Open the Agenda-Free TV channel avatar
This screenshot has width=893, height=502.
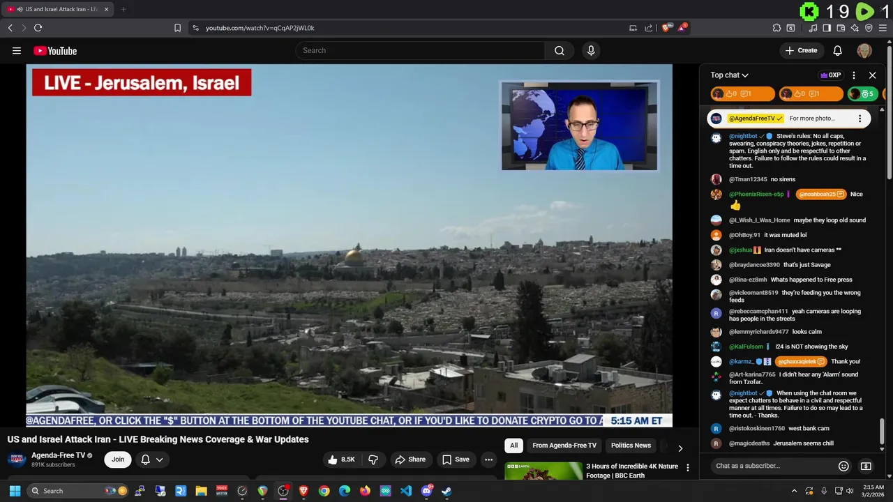(17, 459)
